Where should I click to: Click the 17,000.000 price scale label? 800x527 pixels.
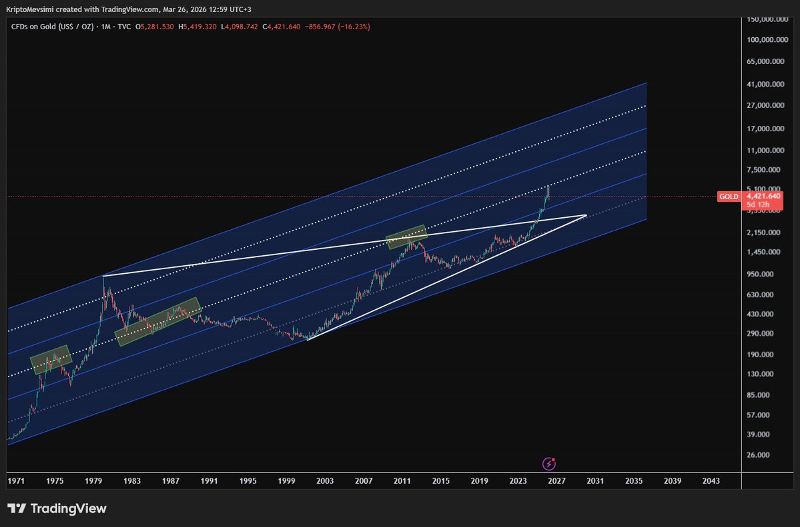coord(765,129)
